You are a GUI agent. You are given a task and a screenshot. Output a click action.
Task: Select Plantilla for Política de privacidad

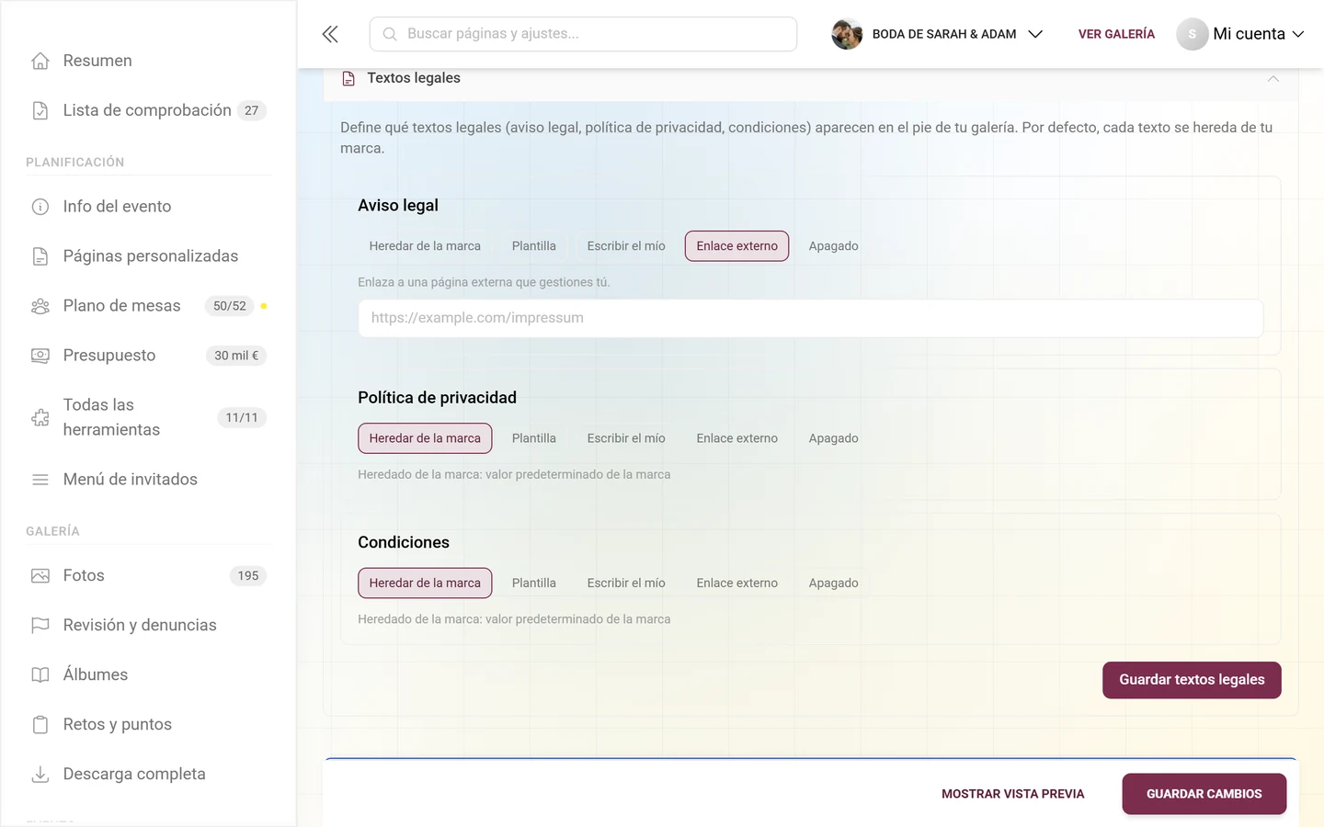click(x=534, y=438)
